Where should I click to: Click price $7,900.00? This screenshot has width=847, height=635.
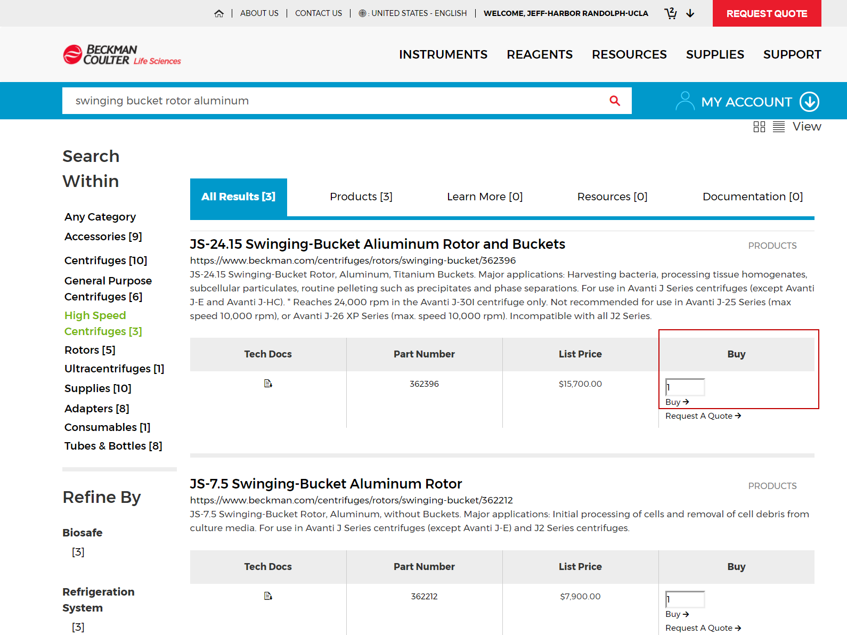pyautogui.click(x=580, y=596)
